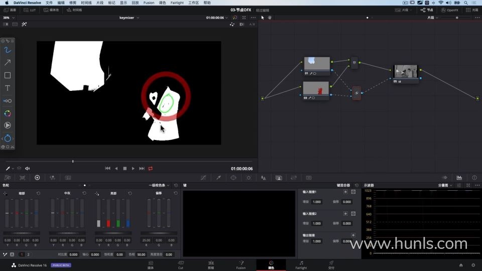Open keymixer timeline name dropdown
This screenshot has height=271, width=482.
[129, 18]
